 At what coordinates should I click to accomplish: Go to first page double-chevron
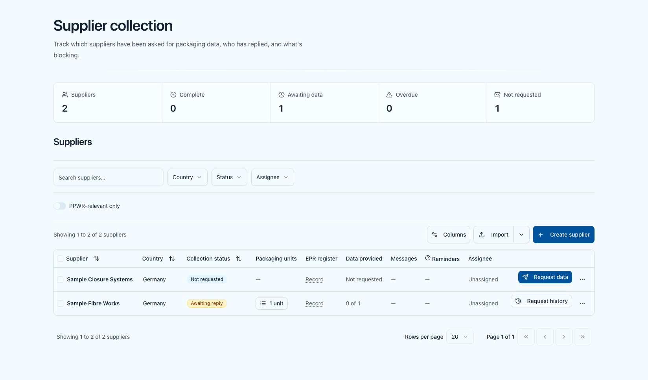[526, 337]
